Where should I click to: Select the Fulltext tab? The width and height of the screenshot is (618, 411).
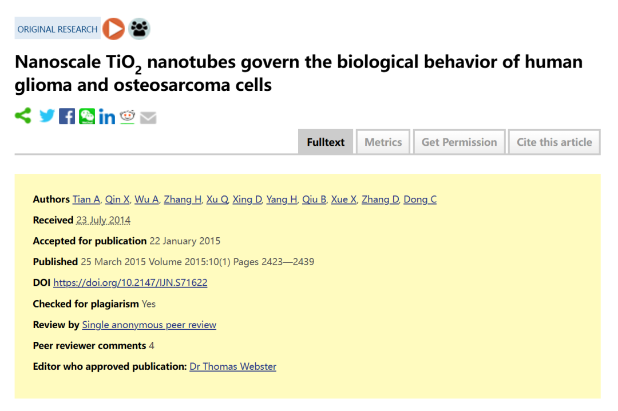[326, 142]
